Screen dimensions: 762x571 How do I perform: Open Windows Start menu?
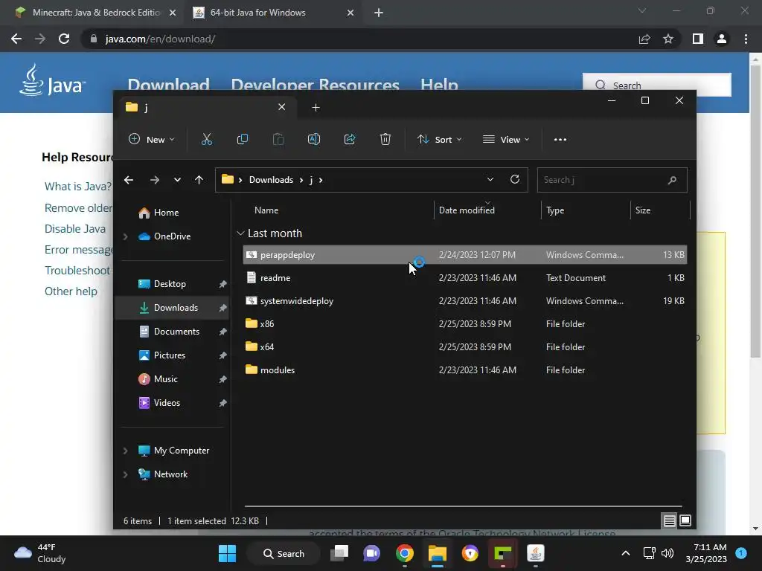227,553
